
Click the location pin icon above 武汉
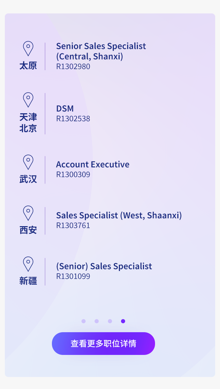[x=28, y=162]
